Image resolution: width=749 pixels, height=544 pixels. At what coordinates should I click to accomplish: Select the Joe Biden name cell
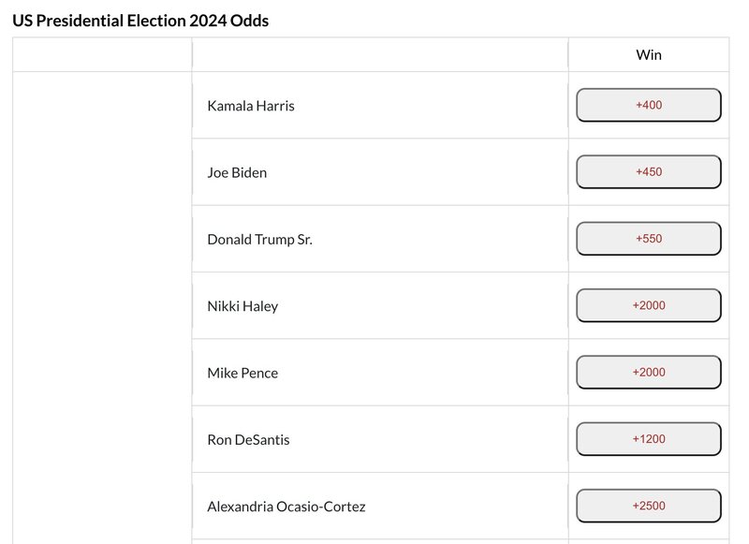[x=380, y=172]
